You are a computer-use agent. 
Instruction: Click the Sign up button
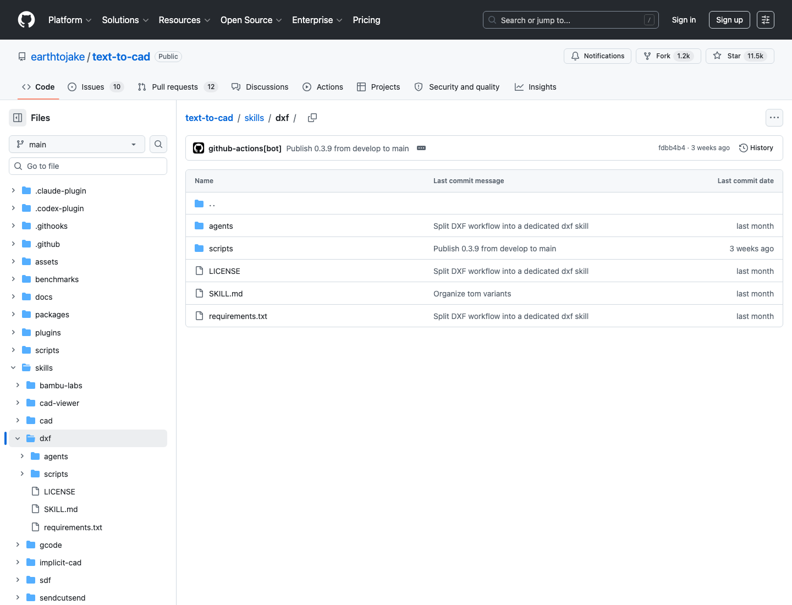coord(729,20)
